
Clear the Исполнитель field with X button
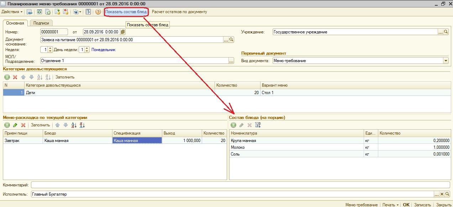click(x=442, y=194)
